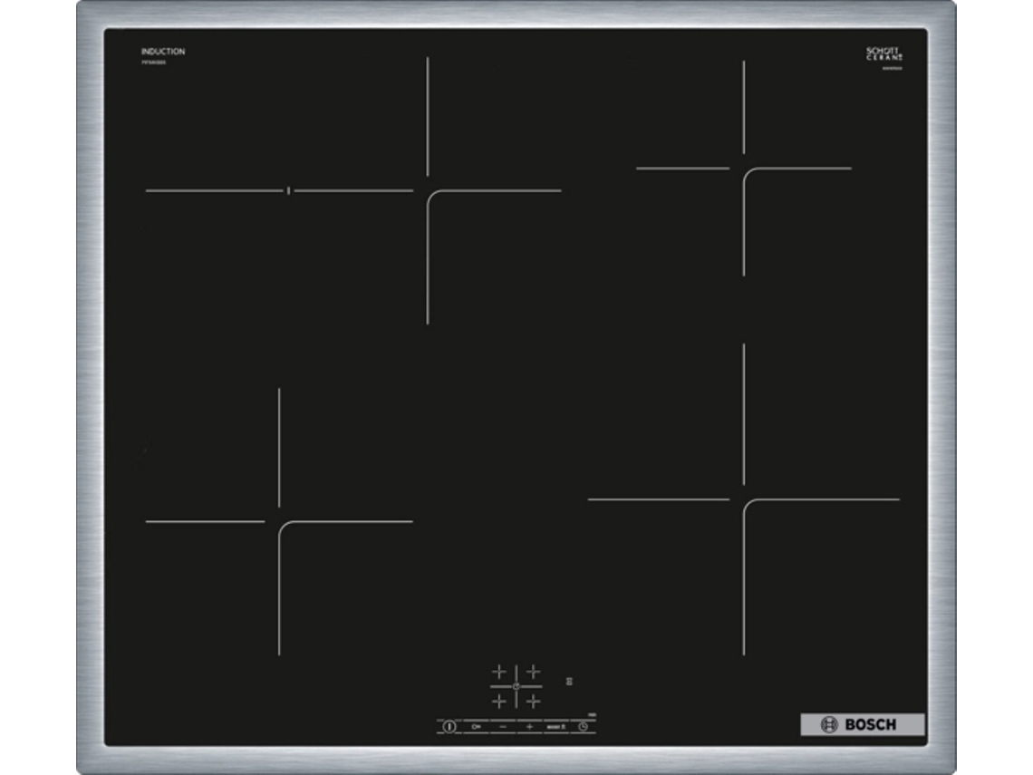This screenshot has height=775, width=1033.
Task: Tap the main power on/off symbol
Action: 449,726
